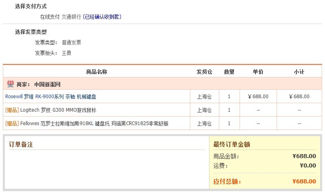Click the [赠品] tag on the Logitech row
325x194 pixels.
pyautogui.click(x=12, y=110)
